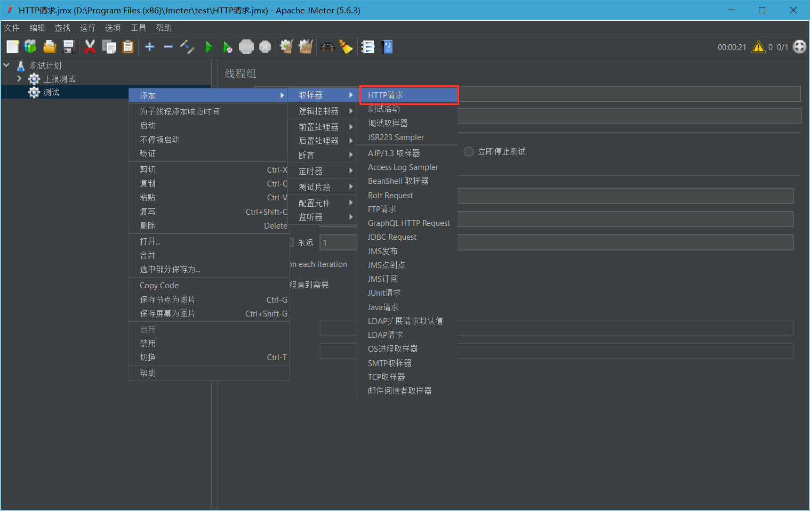This screenshot has width=810, height=511.
Task: Click 选中部分保存为... context entry
Action: 209,269
